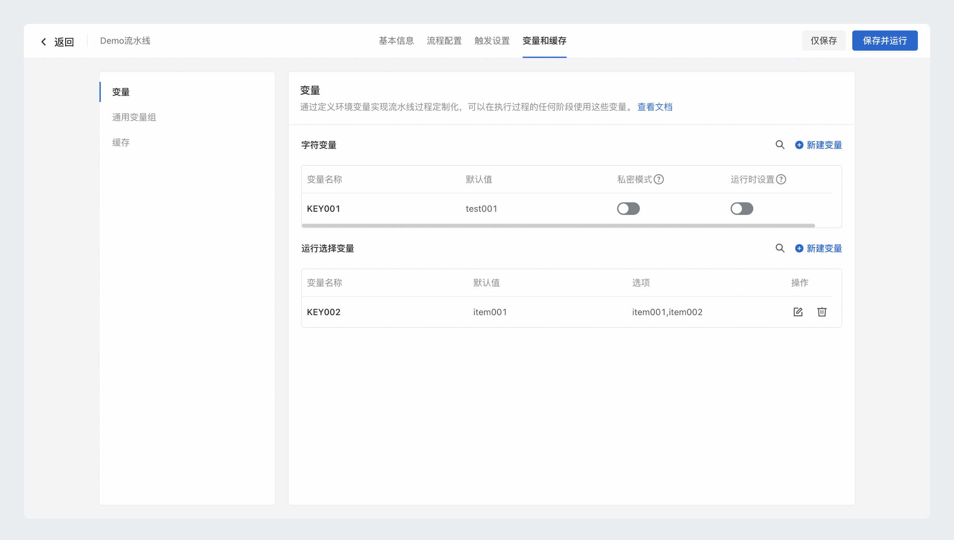This screenshot has width=954, height=540.
Task: Delete the KEY002 variable
Action: pyautogui.click(x=821, y=312)
